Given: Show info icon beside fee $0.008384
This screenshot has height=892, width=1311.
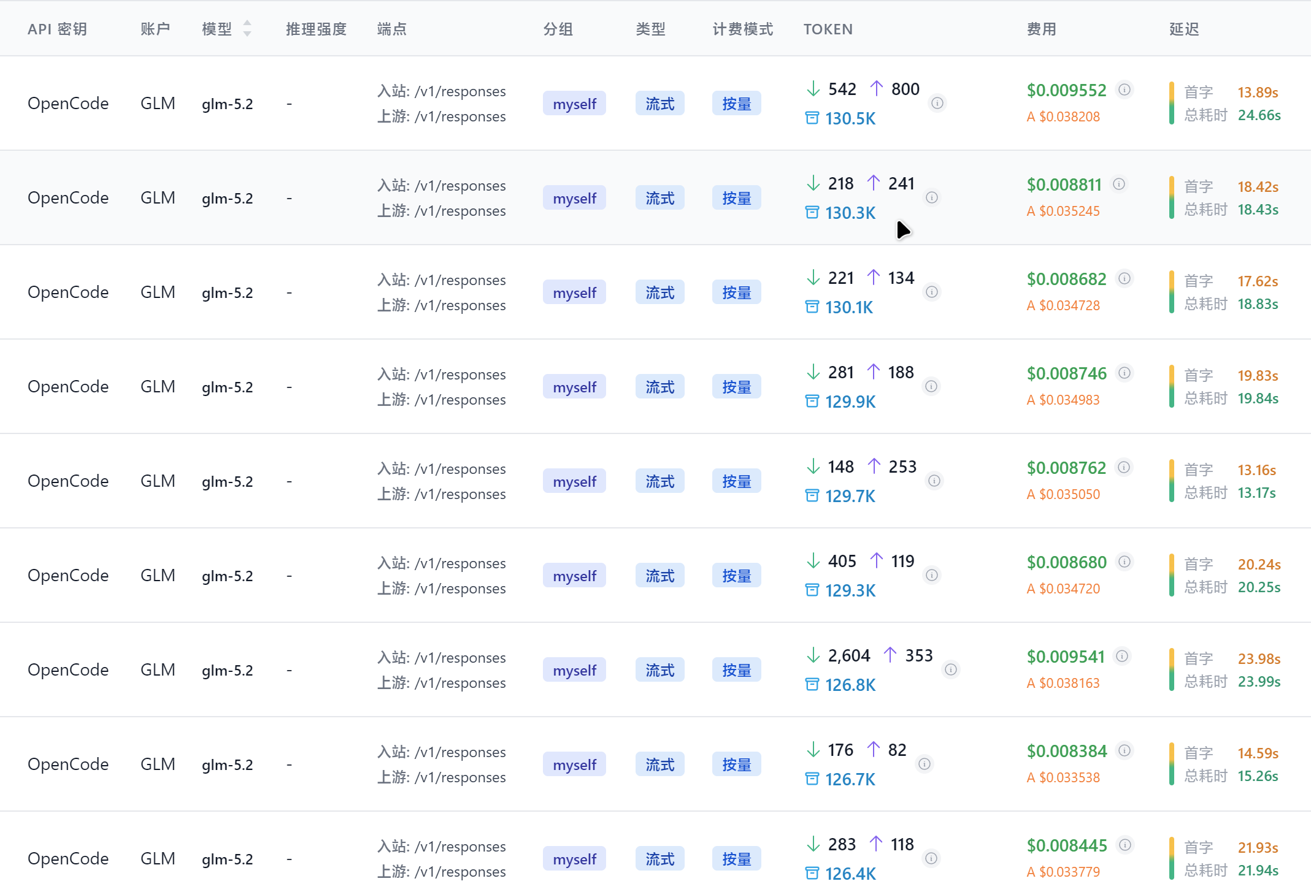Looking at the screenshot, I should tap(1124, 750).
